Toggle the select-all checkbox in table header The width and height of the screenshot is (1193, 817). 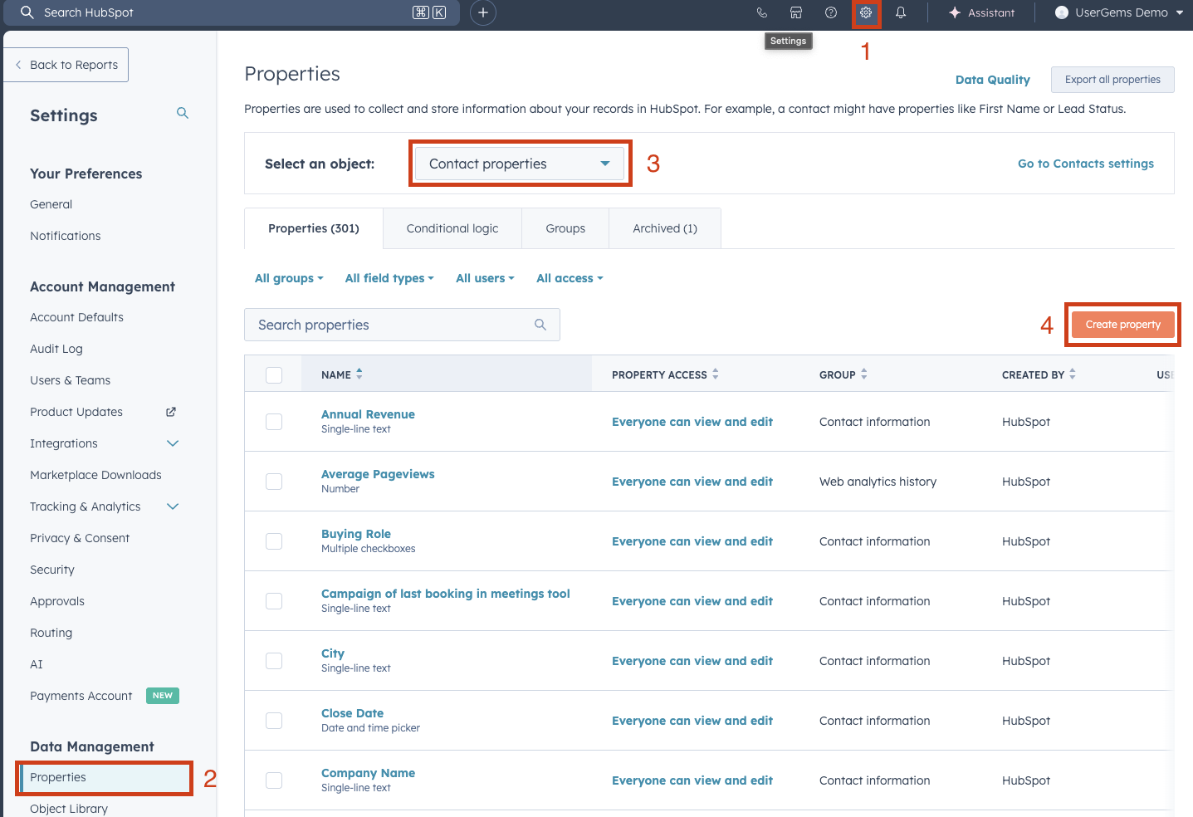pos(274,375)
